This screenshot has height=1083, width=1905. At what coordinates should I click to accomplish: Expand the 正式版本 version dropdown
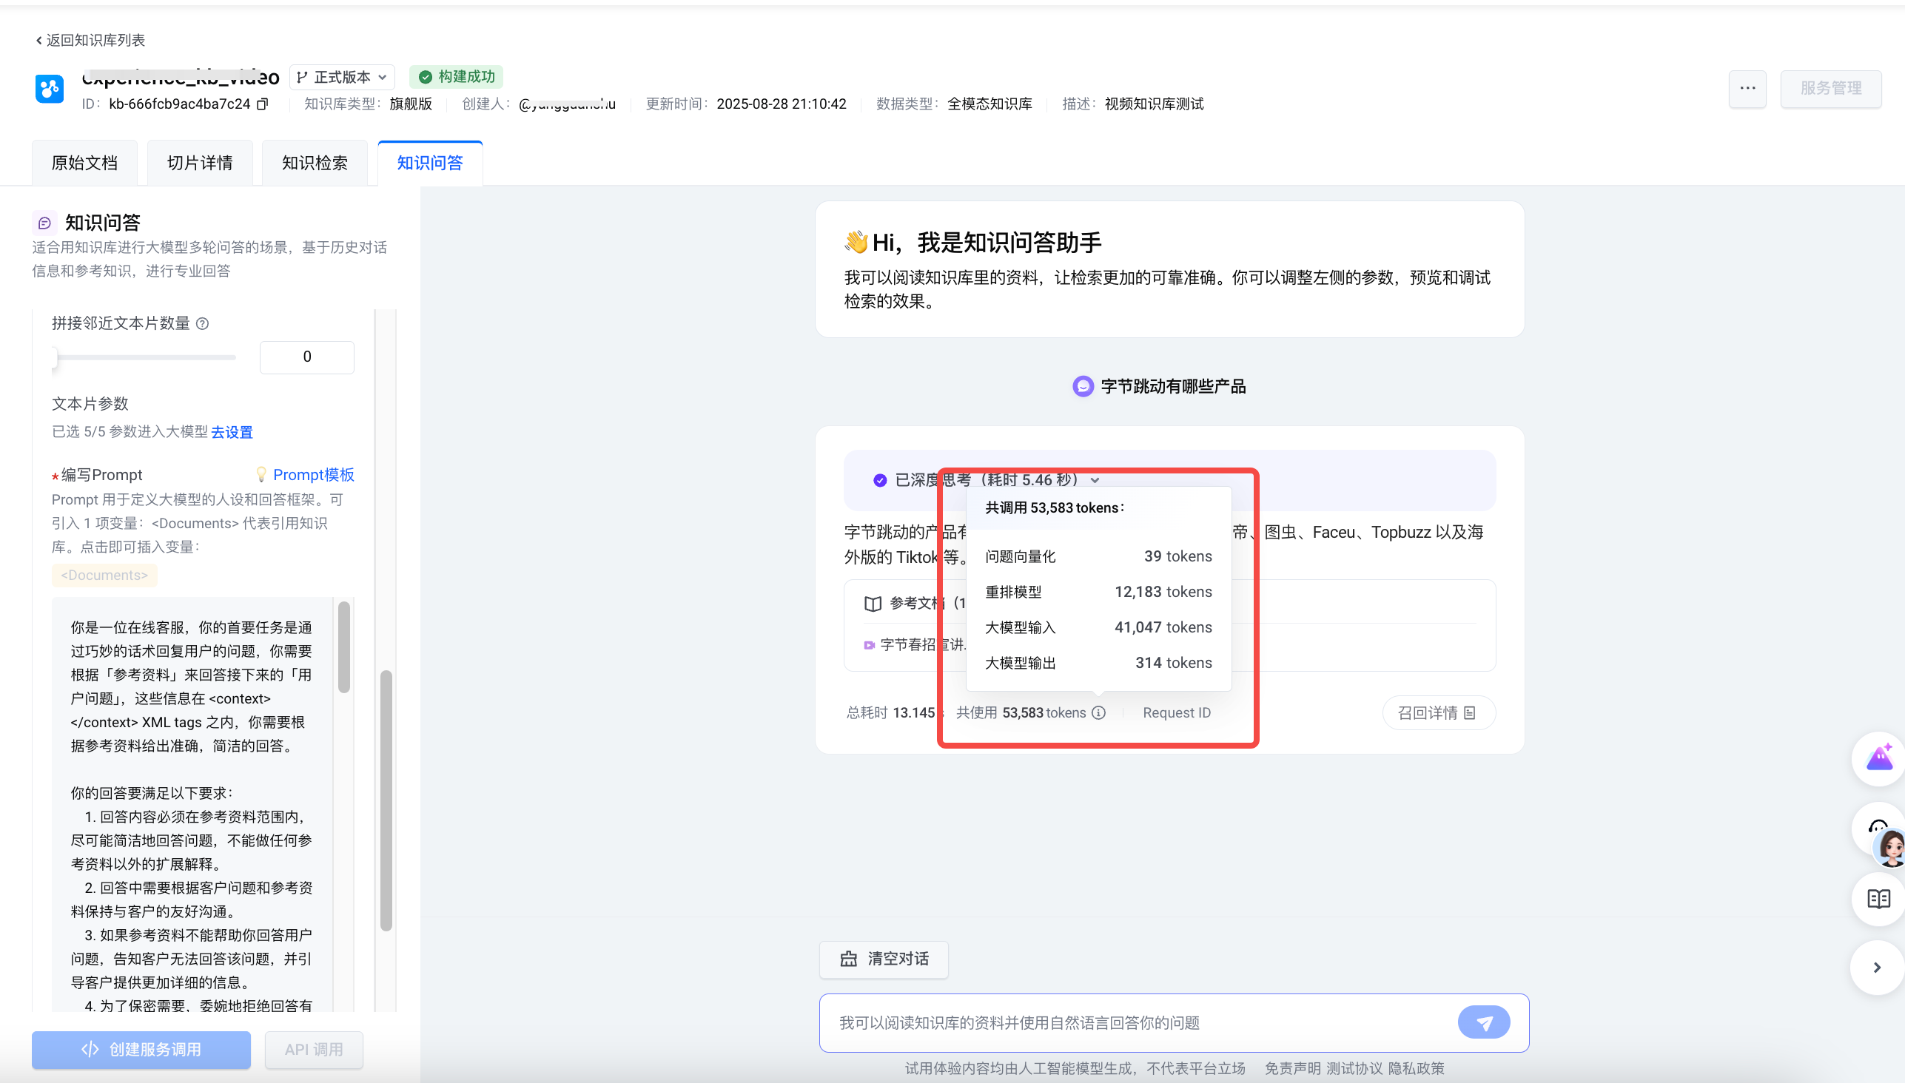343,78
